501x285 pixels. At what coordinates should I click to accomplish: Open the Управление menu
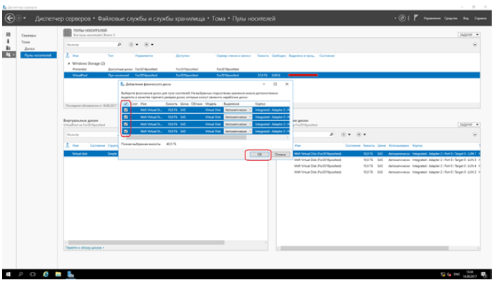click(432, 19)
